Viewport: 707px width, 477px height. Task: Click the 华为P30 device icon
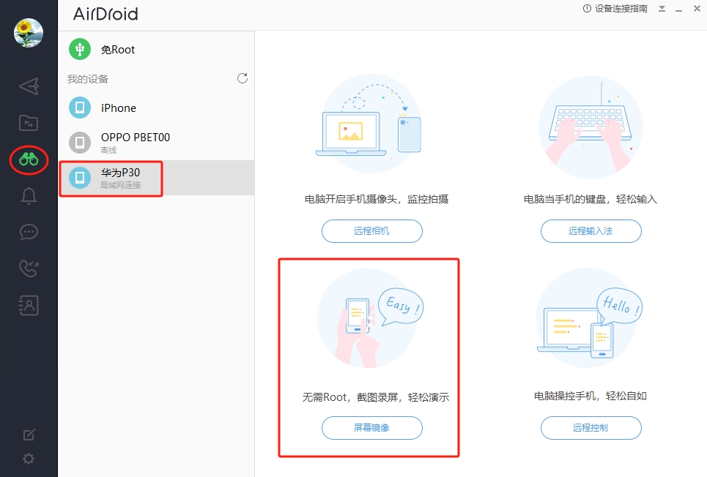pos(80,178)
